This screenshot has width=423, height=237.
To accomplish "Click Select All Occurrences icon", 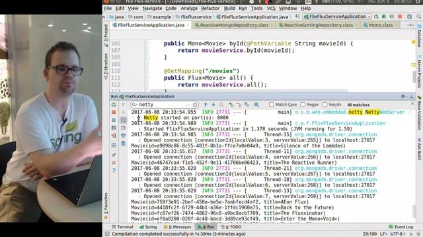I will [x=247, y=105].
